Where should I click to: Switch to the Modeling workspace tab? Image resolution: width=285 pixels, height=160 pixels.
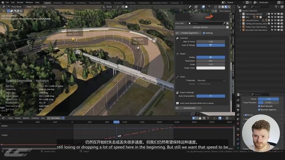click(57, 3)
